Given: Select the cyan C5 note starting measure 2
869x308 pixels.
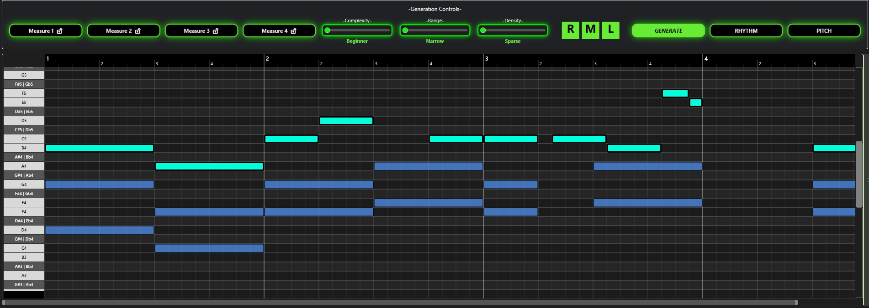Looking at the screenshot, I should [291, 139].
